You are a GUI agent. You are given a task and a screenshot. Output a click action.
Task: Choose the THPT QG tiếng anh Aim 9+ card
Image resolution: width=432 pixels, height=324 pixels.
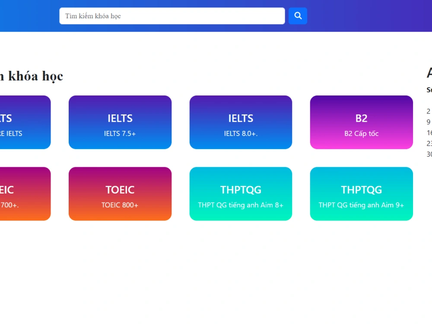[x=361, y=194]
